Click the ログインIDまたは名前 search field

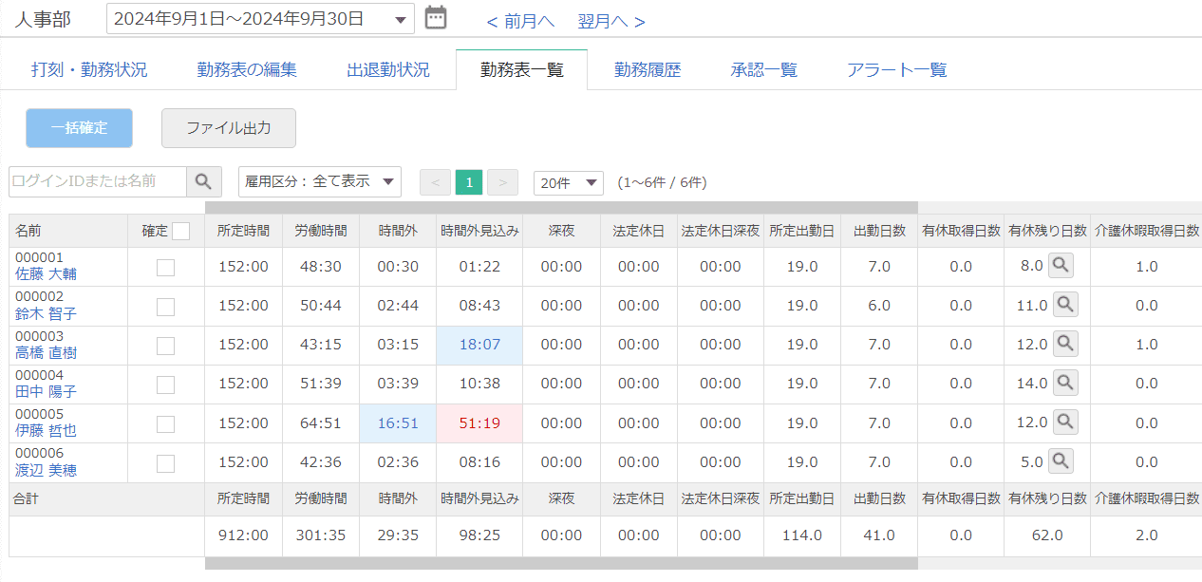97,181
